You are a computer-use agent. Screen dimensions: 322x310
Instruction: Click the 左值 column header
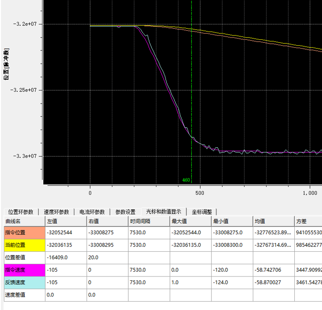(x=66, y=222)
